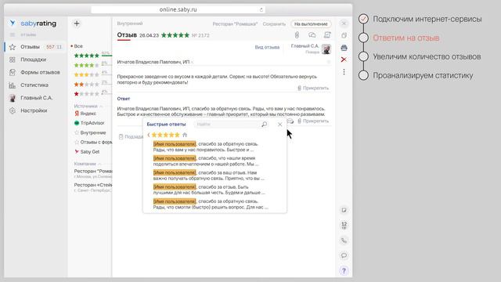Choose quick reply 'Быть лучшими для нас'
This screenshot has height=282, width=501.
click(x=209, y=190)
